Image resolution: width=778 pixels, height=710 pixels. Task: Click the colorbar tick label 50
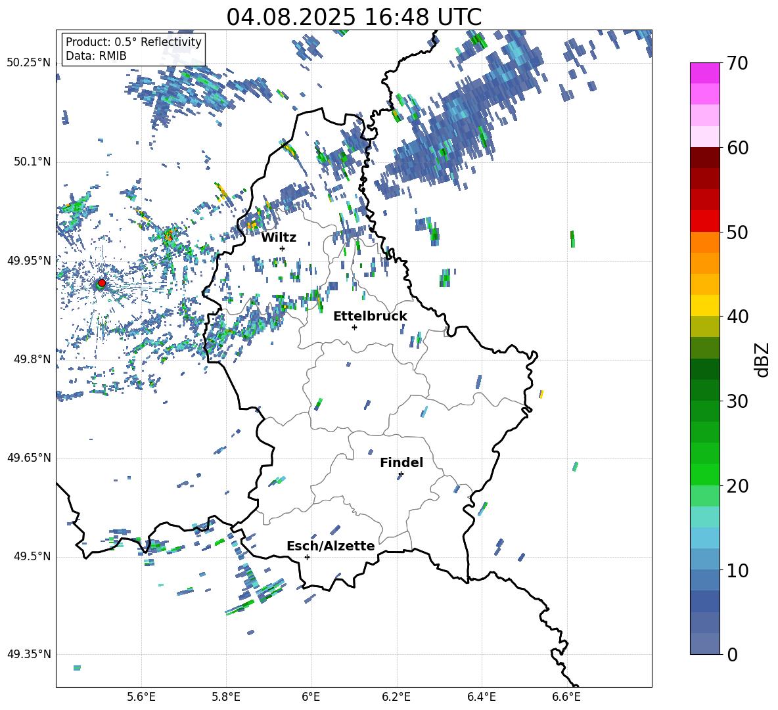(x=738, y=232)
